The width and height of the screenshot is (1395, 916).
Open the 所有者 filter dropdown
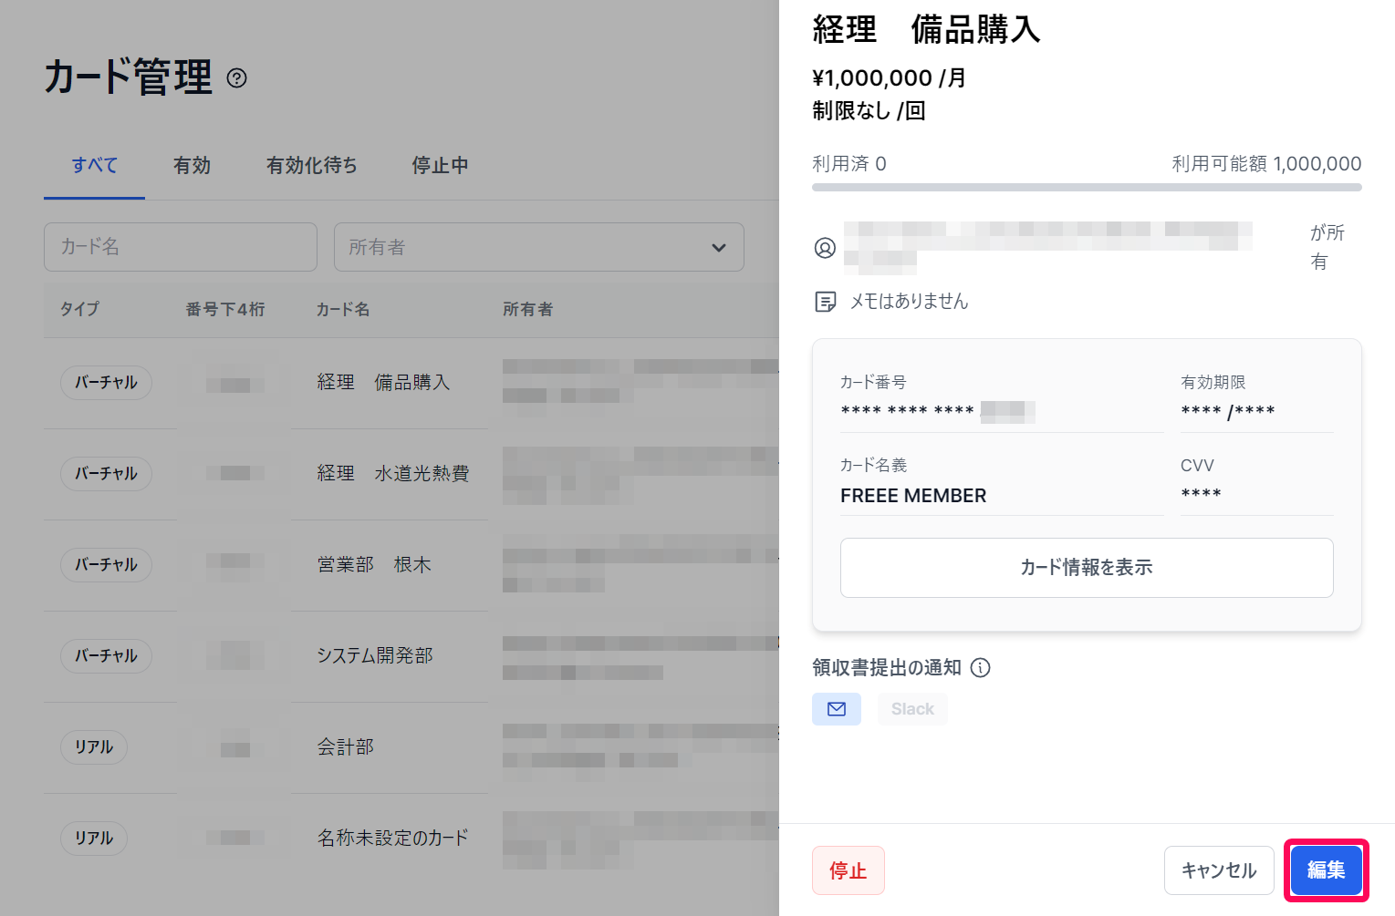coord(539,247)
